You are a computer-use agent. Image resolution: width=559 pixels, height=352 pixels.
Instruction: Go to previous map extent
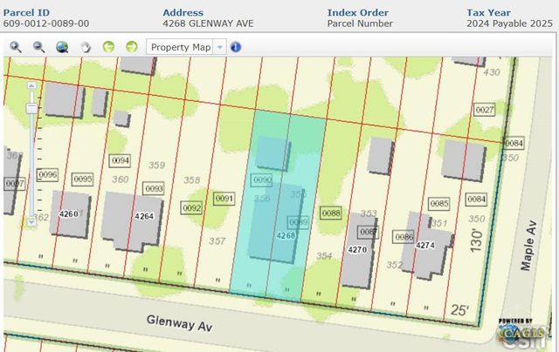point(109,45)
